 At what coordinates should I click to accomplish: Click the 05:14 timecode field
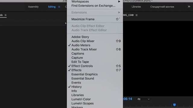[x=128, y=99]
